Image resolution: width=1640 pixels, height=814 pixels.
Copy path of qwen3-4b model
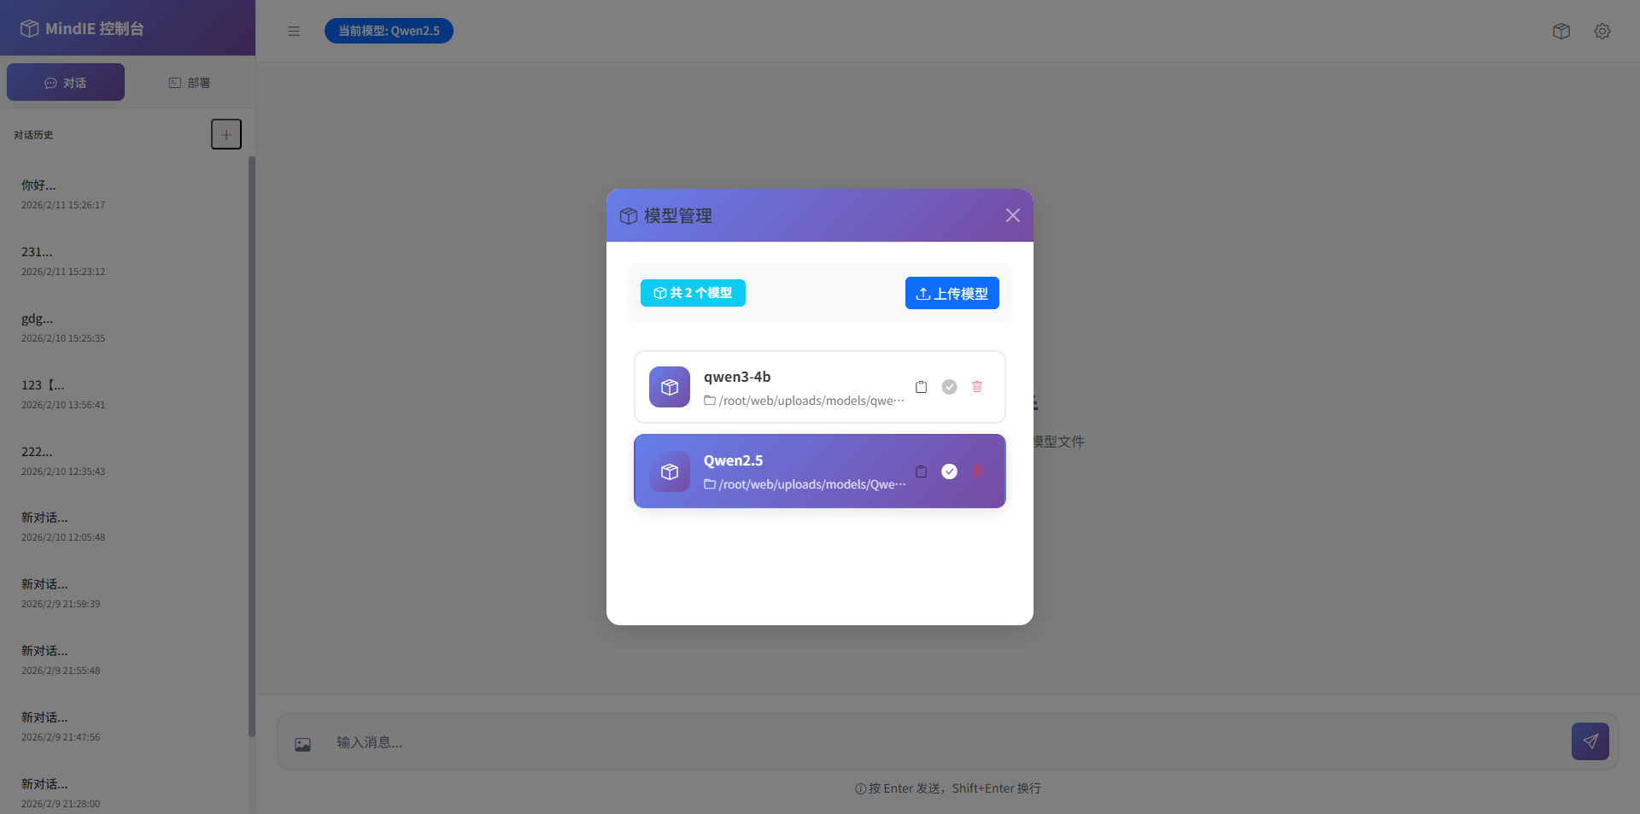pos(921,387)
